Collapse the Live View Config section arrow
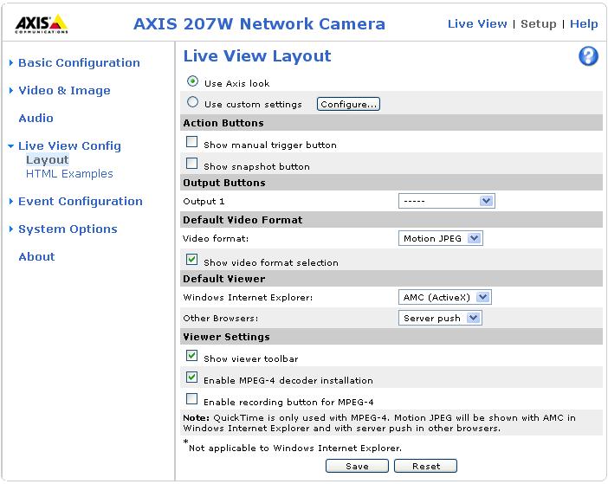This screenshot has width=608, height=484. point(11,146)
